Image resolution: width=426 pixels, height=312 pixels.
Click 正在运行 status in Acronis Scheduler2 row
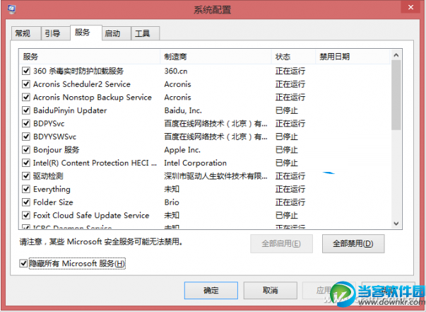point(290,84)
